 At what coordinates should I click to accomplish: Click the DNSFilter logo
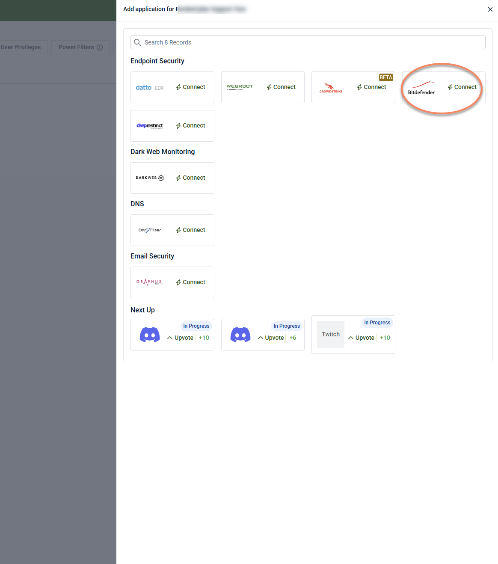(150, 230)
